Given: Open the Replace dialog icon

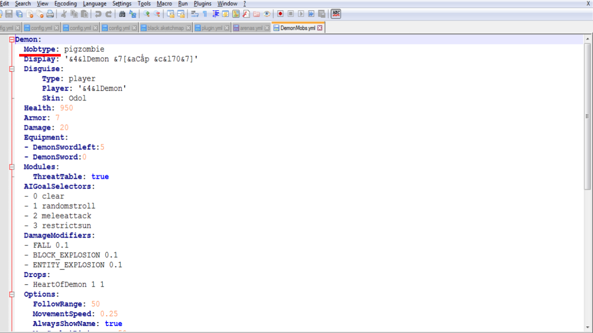Looking at the screenshot, I should pos(132,14).
